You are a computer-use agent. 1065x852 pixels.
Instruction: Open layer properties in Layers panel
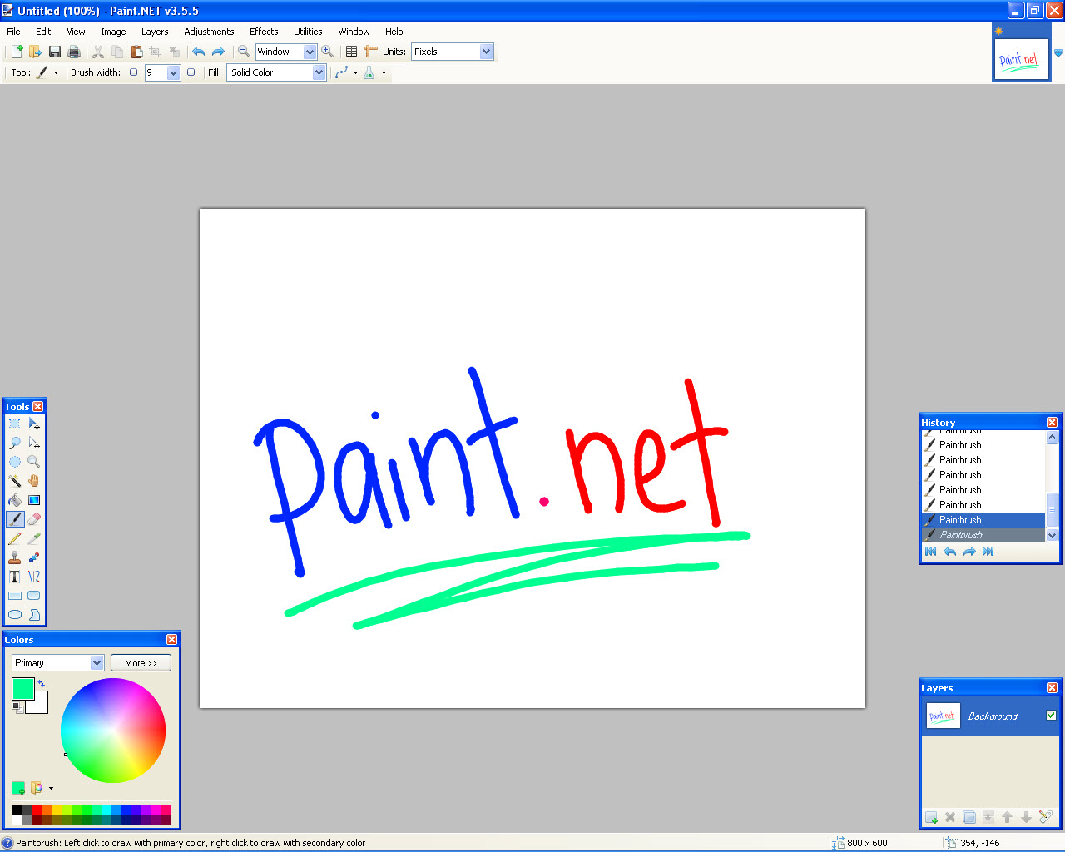(1046, 817)
